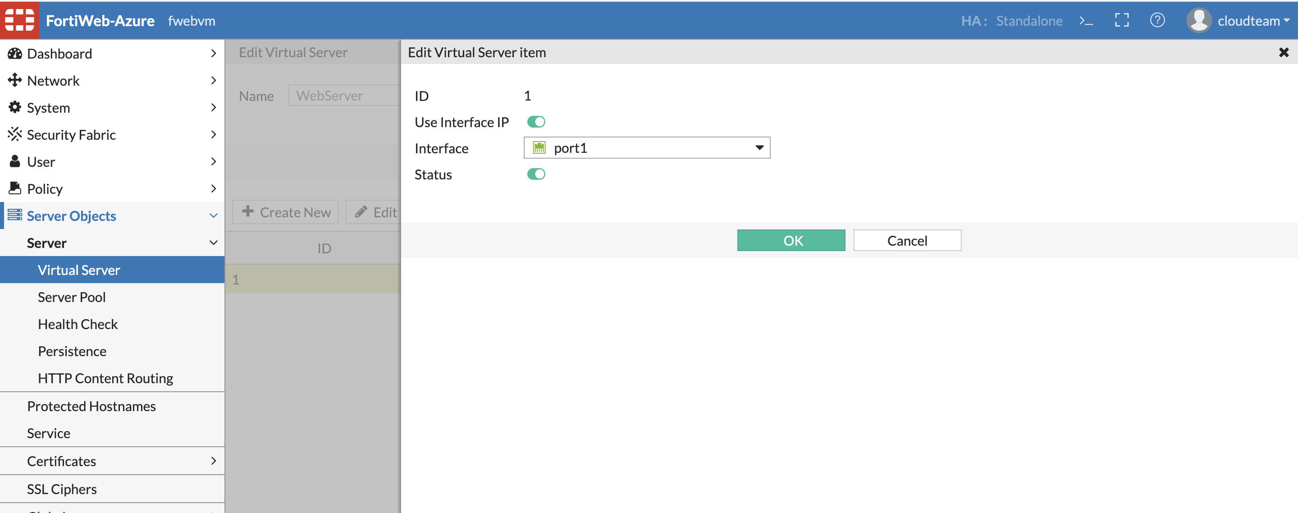Screen dimensions: 1298x513
Task: Click the User person icon
Action: coord(14,161)
